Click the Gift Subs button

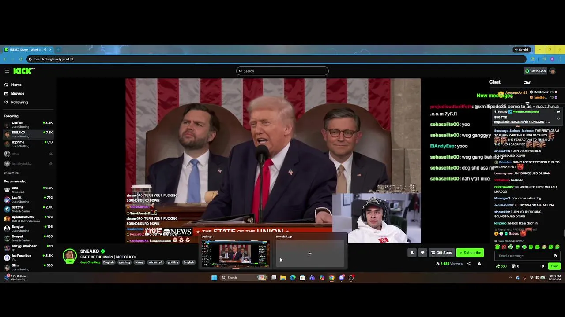[x=441, y=253]
